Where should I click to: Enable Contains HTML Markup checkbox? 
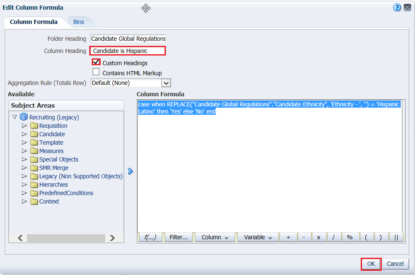(x=96, y=72)
